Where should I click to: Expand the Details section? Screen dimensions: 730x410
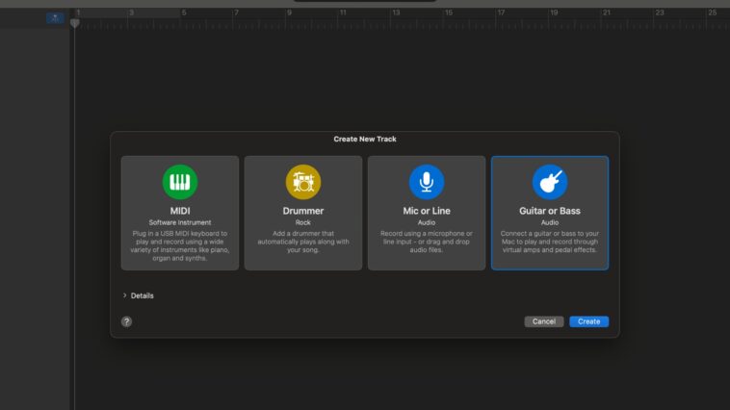pyautogui.click(x=138, y=295)
